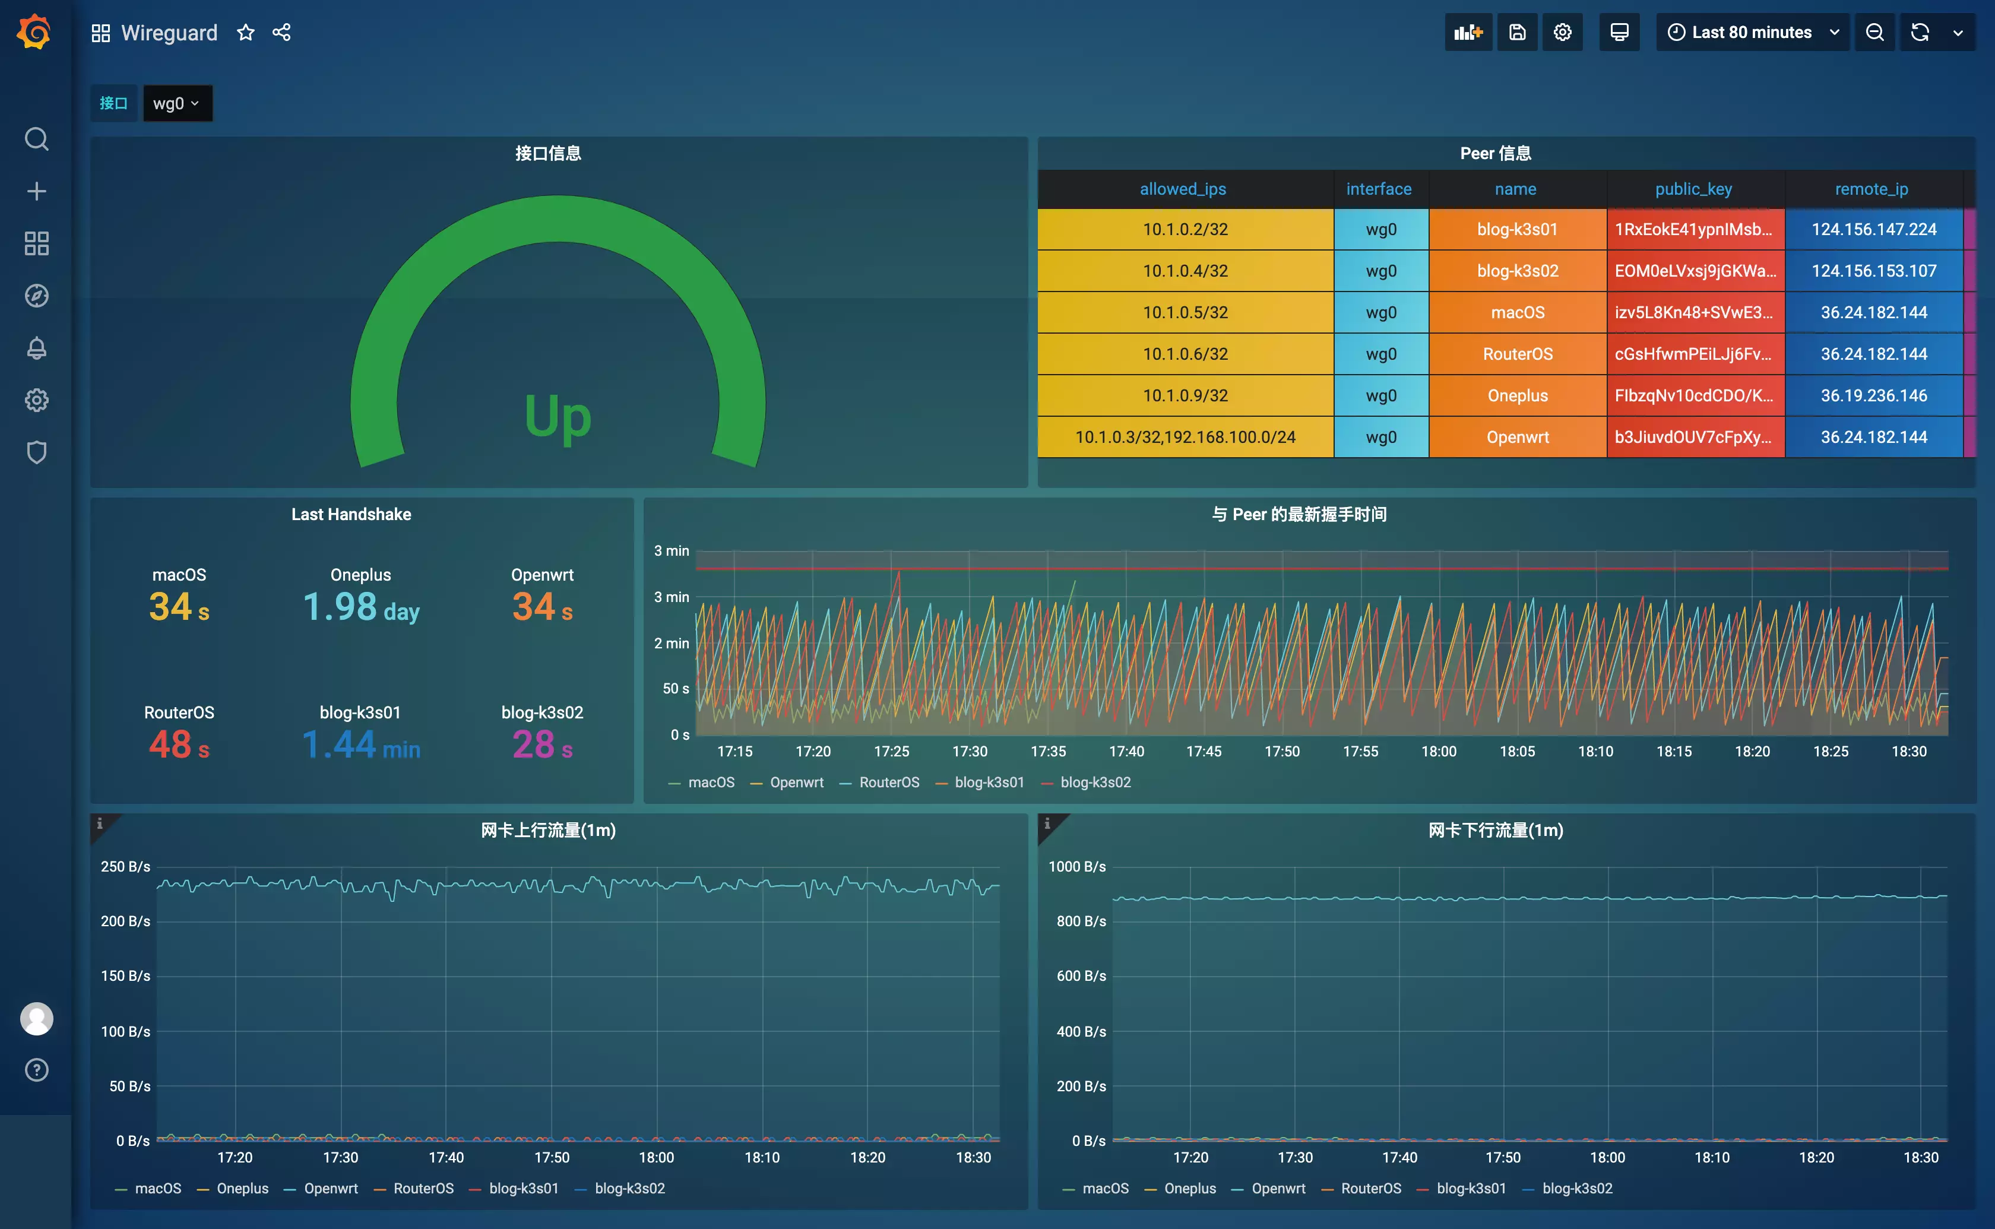1995x1229 pixels.
Task: Expand the refresh interval dropdown arrow
Action: pyautogui.click(x=1958, y=33)
